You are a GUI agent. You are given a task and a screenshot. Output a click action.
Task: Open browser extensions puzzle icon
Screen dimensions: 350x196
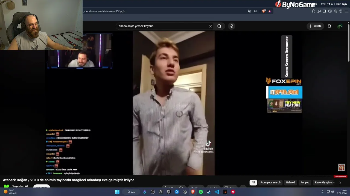pos(314,11)
